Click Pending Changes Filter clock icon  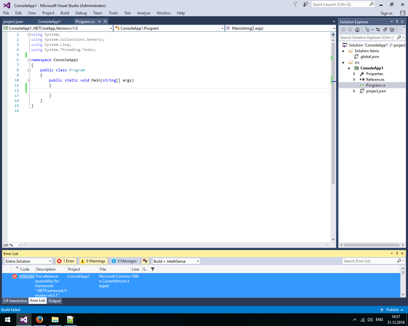[368, 30]
